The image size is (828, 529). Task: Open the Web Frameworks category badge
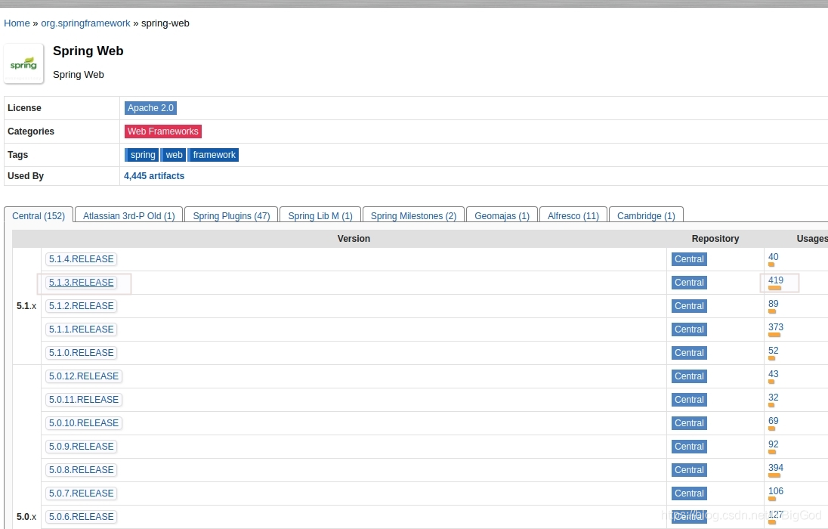[x=162, y=131]
